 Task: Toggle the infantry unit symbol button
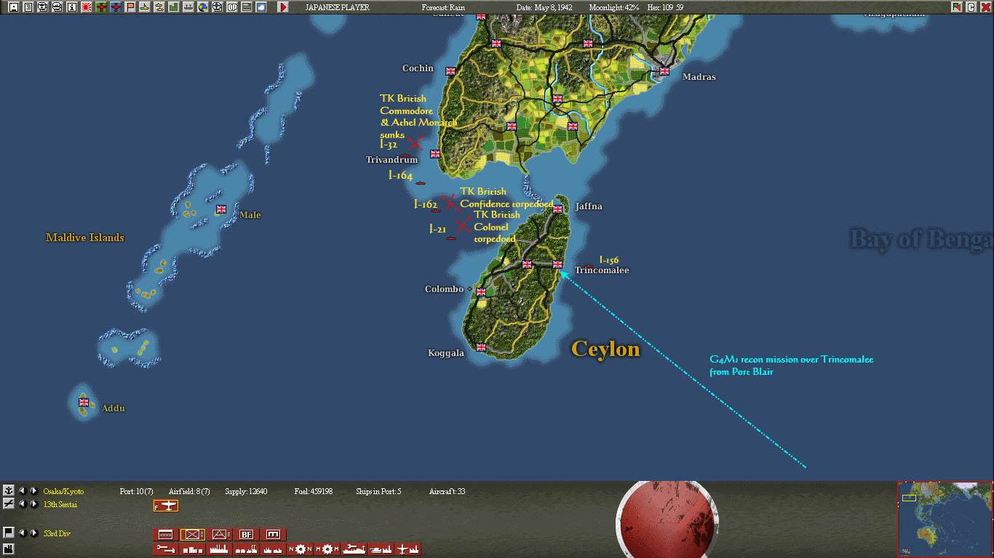coord(193,535)
